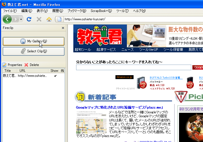Image resolution: width=203 pixels, height=142 pixels.
Task: Delete the selected clip
Action: point(32,65)
